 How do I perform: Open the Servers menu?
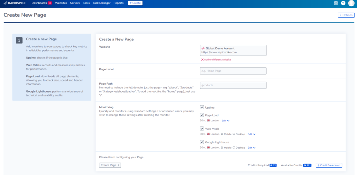[x=75, y=3]
